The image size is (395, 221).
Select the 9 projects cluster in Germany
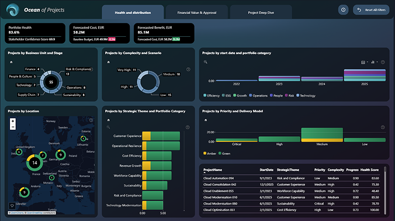pyautogui.click(x=60, y=155)
